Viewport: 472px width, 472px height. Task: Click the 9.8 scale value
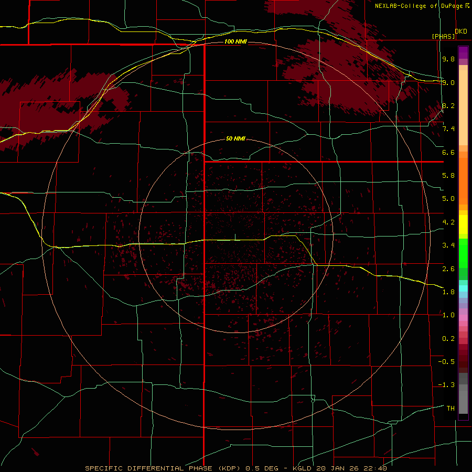tap(448, 59)
